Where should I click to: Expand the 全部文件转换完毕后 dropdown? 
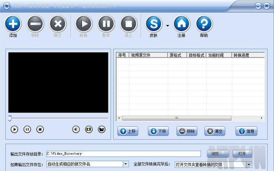pos(249,165)
